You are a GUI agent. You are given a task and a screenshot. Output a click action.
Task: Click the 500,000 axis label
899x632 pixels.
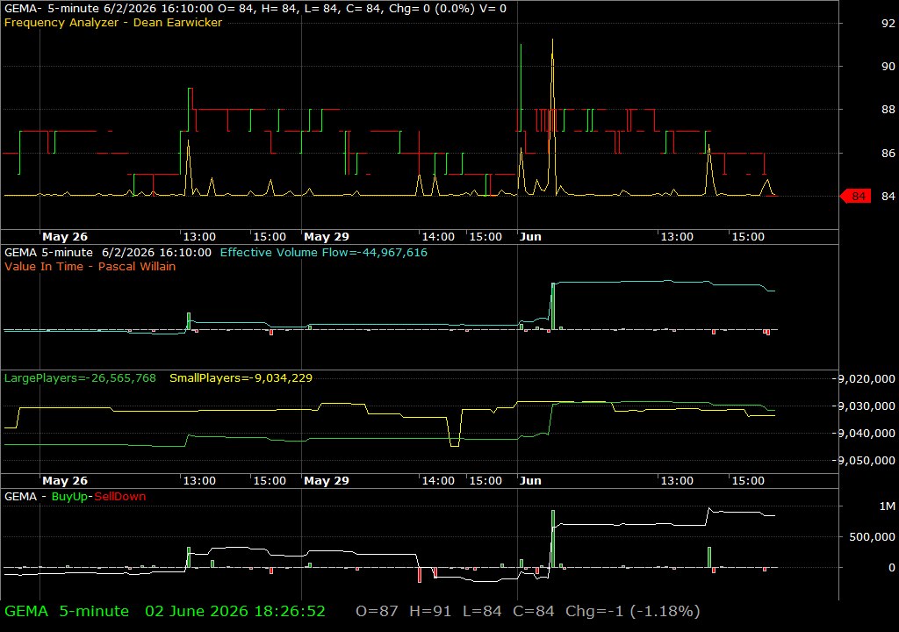tap(872, 537)
